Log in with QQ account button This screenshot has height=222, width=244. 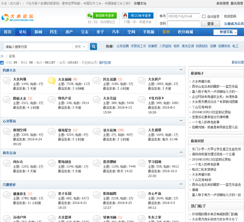138,16
